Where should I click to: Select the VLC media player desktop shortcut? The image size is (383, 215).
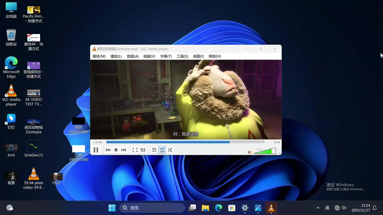[11, 95]
